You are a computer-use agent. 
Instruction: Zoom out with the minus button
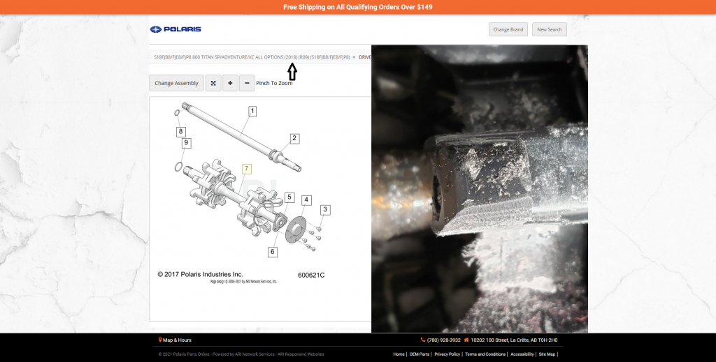point(247,83)
